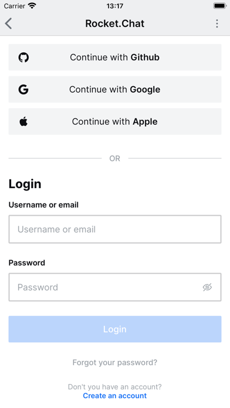
Task: Focus the Password input field
Action: click(115, 287)
